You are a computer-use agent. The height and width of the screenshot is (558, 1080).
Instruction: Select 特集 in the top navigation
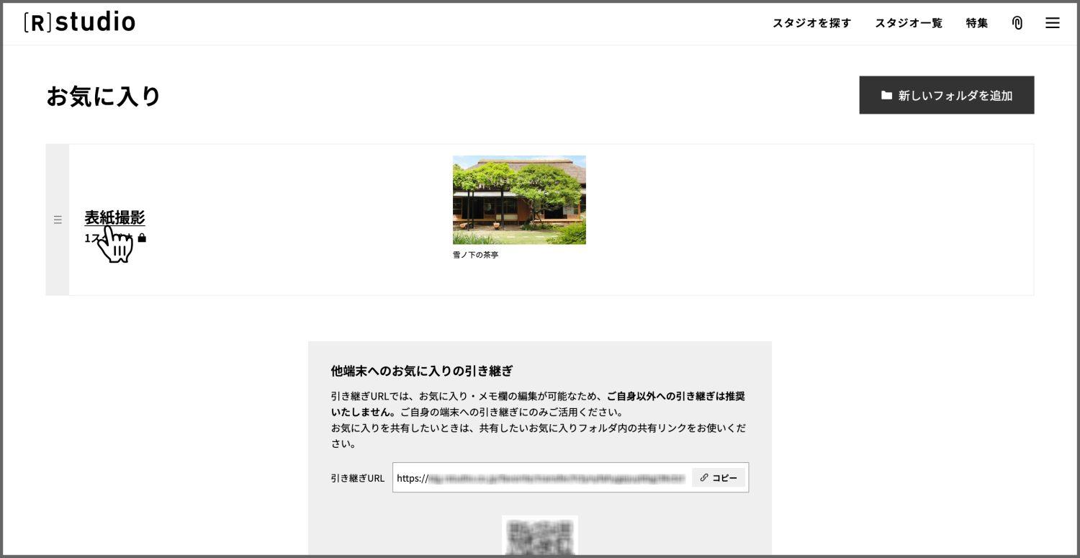tap(976, 23)
